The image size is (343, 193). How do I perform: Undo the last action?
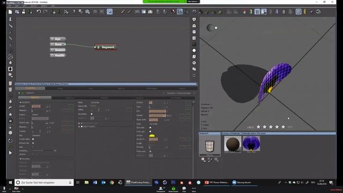[x=39, y=12]
